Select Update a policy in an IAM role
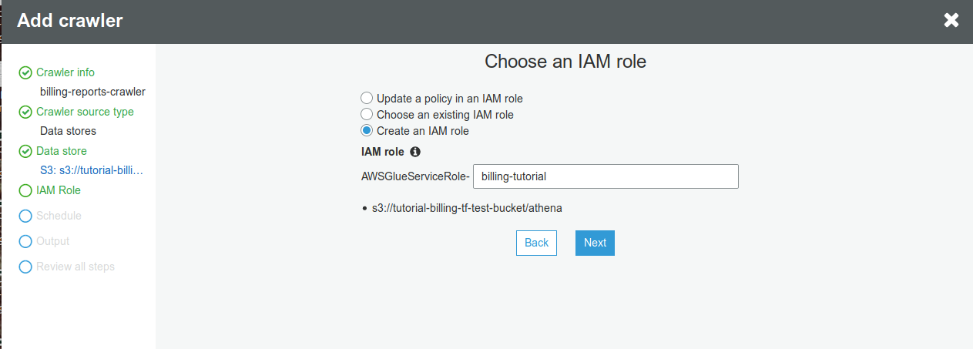The image size is (973, 349). [367, 99]
